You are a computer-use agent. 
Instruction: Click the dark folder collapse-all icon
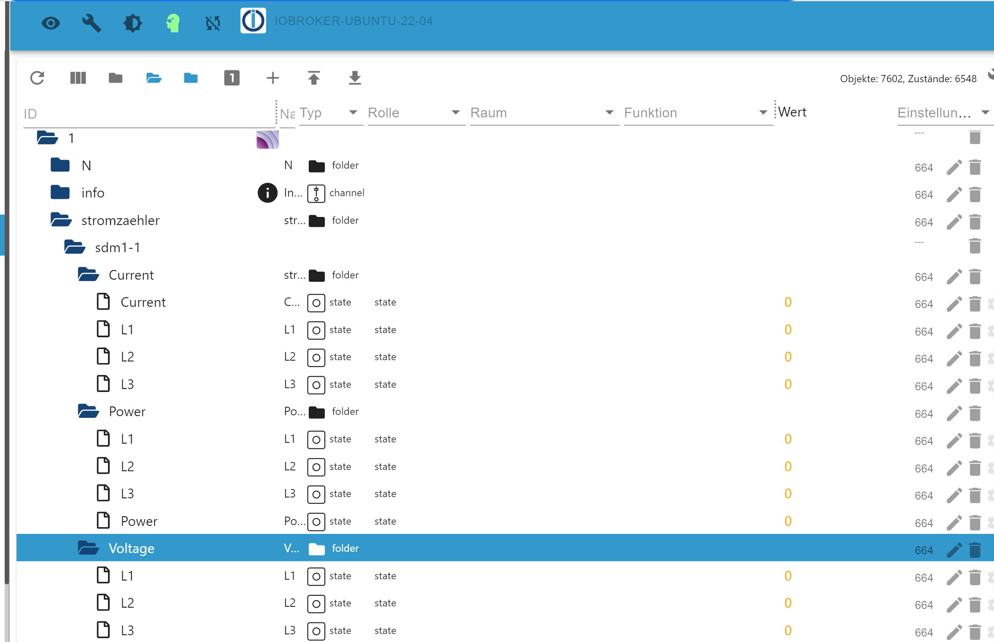(116, 78)
